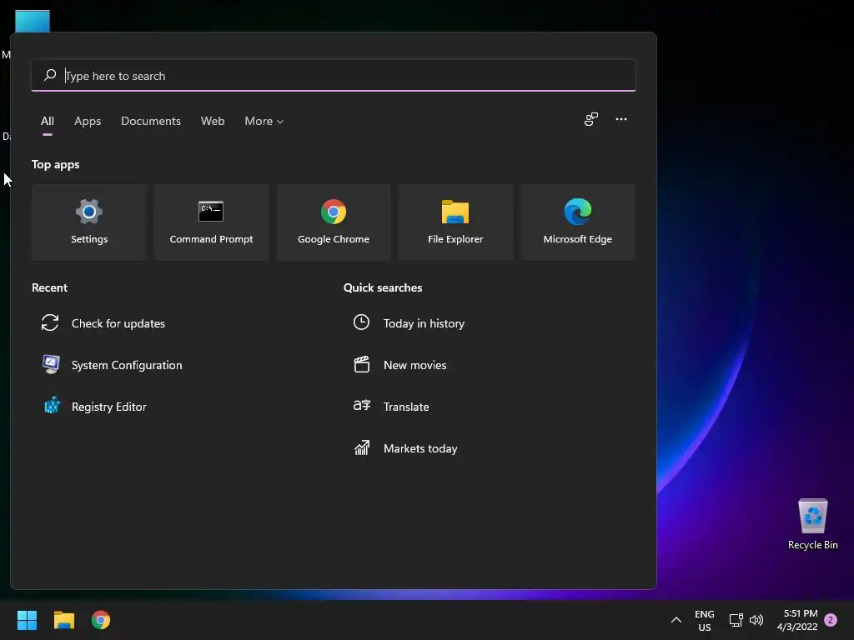The width and height of the screenshot is (854, 640).
Task: Open search options people icon
Action: pyautogui.click(x=591, y=119)
